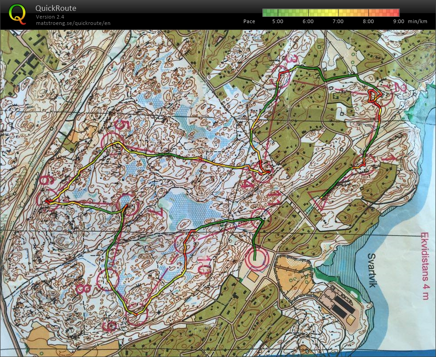The image size is (436, 357).
Task: Click the control circle of control 8
Action: pos(107,279)
